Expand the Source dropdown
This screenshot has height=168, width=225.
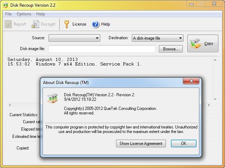pyautogui.click(x=74, y=38)
